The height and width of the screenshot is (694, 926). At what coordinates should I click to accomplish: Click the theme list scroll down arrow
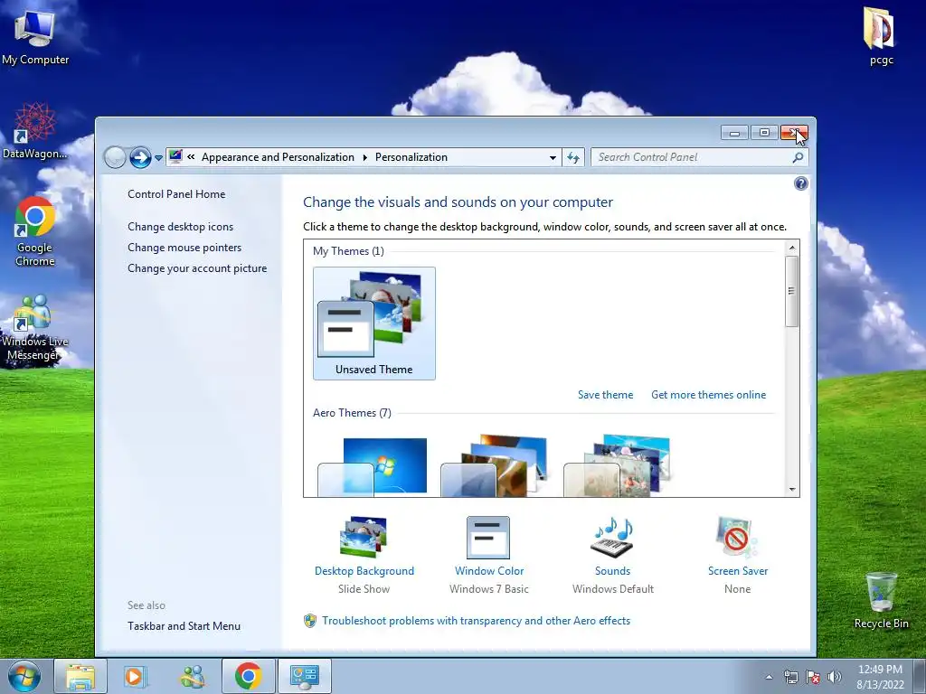[792, 489]
